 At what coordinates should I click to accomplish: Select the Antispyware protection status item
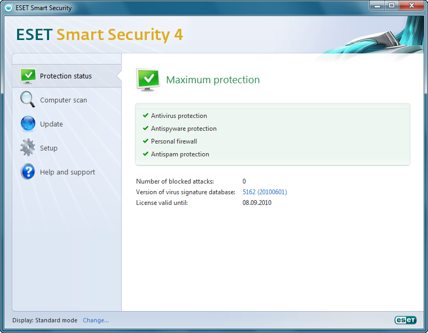pyautogui.click(x=184, y=129)
